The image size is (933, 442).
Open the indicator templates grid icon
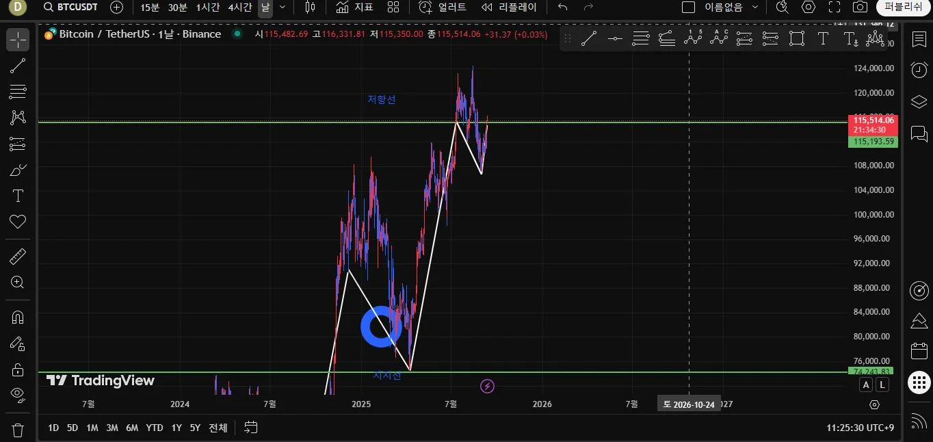tap(393, 7)
